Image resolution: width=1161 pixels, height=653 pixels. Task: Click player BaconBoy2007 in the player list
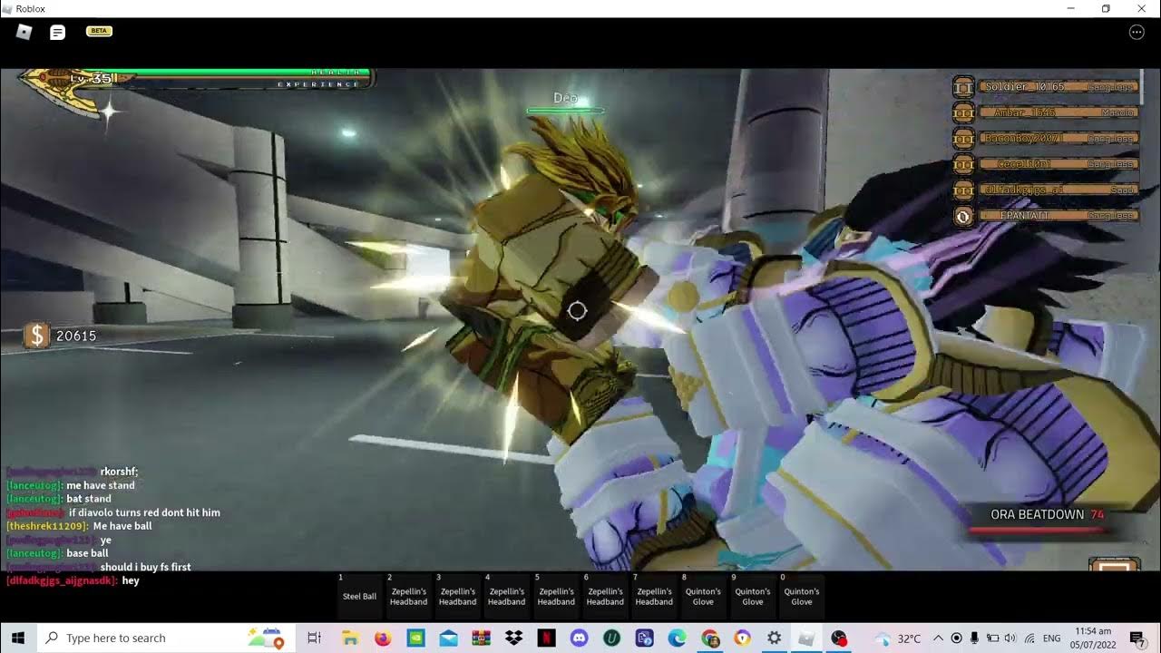tap(1058, 138)
